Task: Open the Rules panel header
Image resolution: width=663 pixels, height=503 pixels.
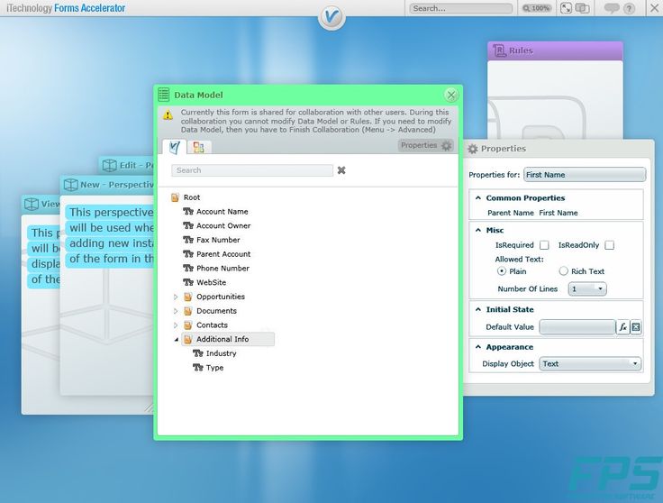Action: coord(555,50)
